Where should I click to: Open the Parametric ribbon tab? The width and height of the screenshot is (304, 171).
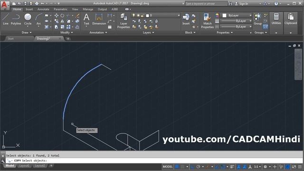click(x=60, y=9)
